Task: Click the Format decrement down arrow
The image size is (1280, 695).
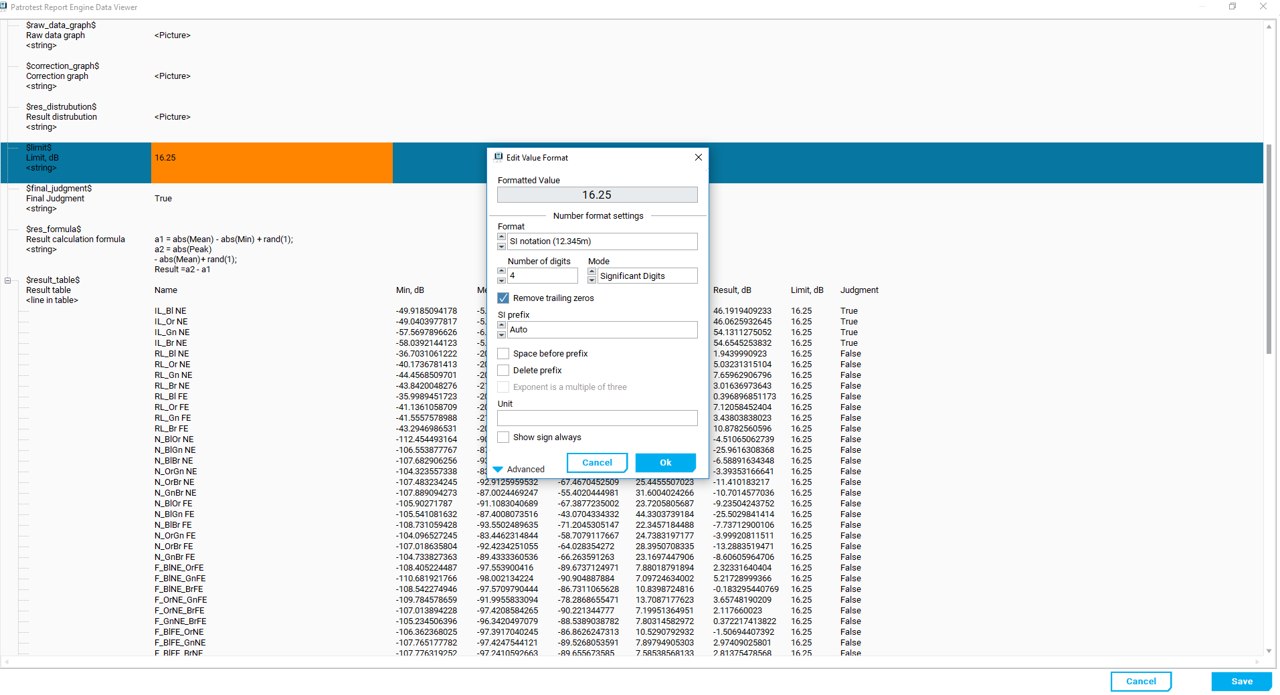Action: click(502, 245)
